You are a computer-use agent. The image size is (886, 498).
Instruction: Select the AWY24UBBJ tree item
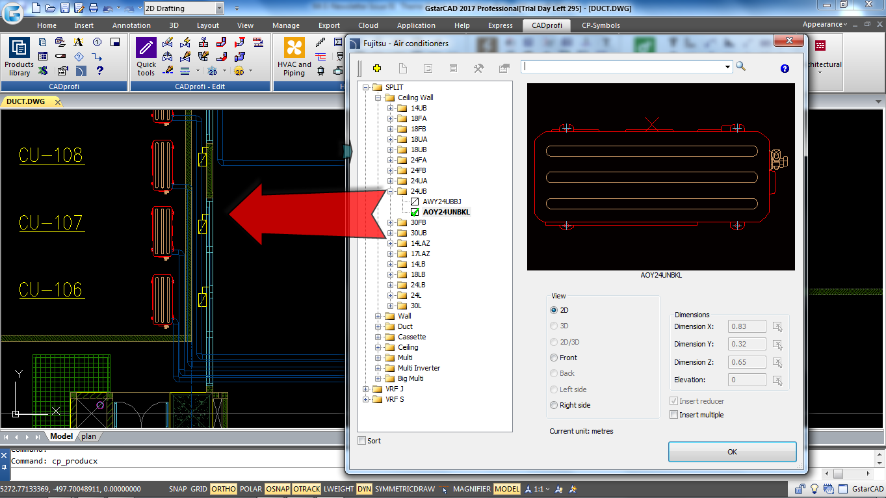pos(441,202)
